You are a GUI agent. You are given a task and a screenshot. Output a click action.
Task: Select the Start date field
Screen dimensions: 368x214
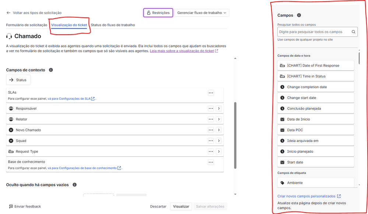click(315, 162)
